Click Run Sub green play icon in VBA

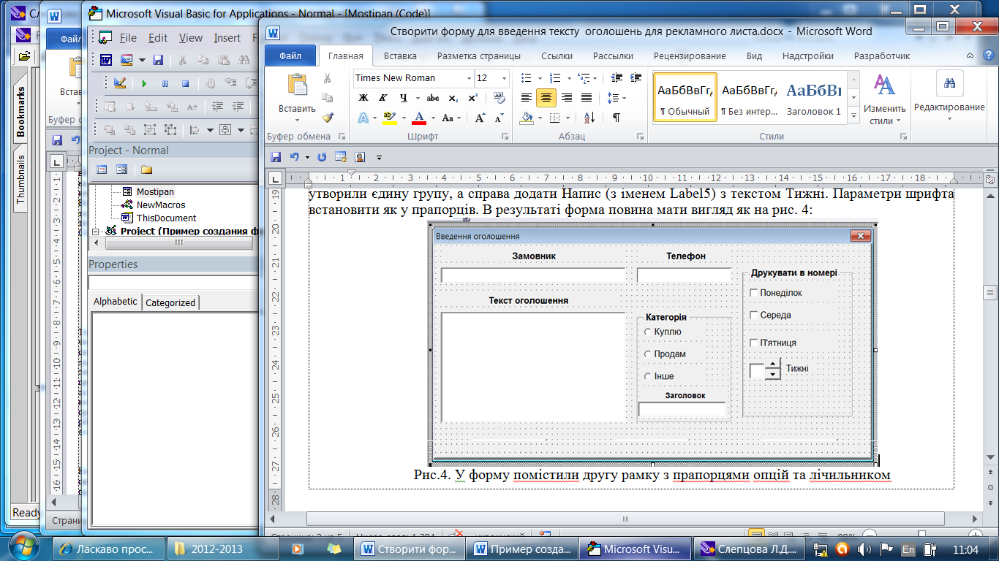coord(144,84)
